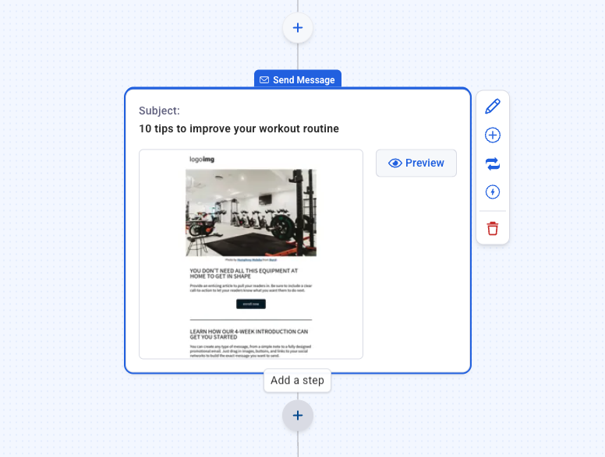Click heading 'LEARN HOW OUR 4-WEEK INTRODUCTION'
The height and width of the screenshot is (457, 605).
249,334
